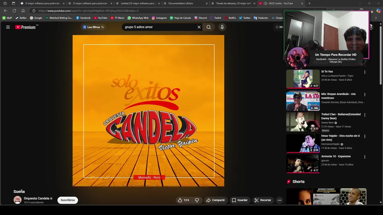
Task: Expand the bookmarks bar overflow chevron
Action: (x=376, y=18)
